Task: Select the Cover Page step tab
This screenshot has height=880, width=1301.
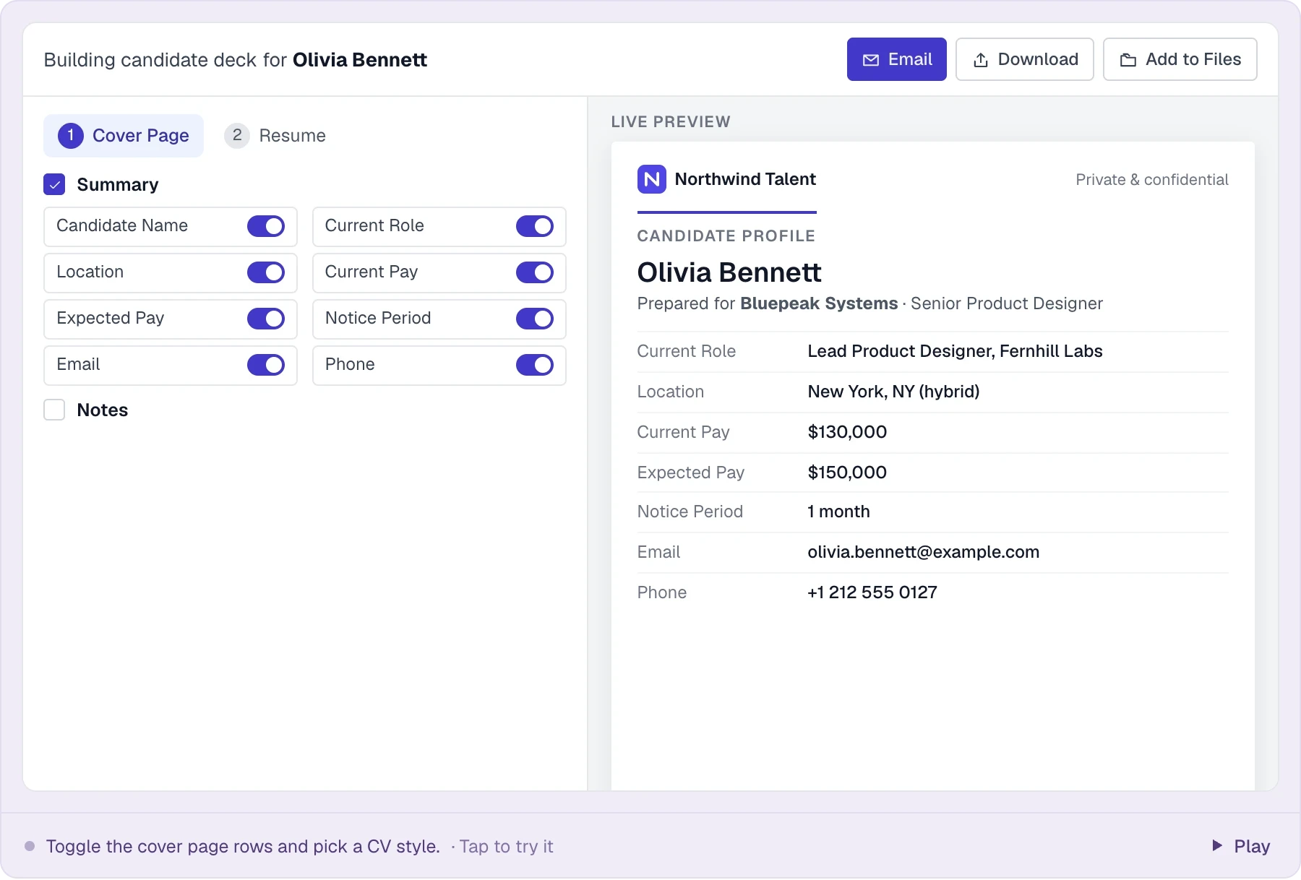Action: tap(124, 136)
